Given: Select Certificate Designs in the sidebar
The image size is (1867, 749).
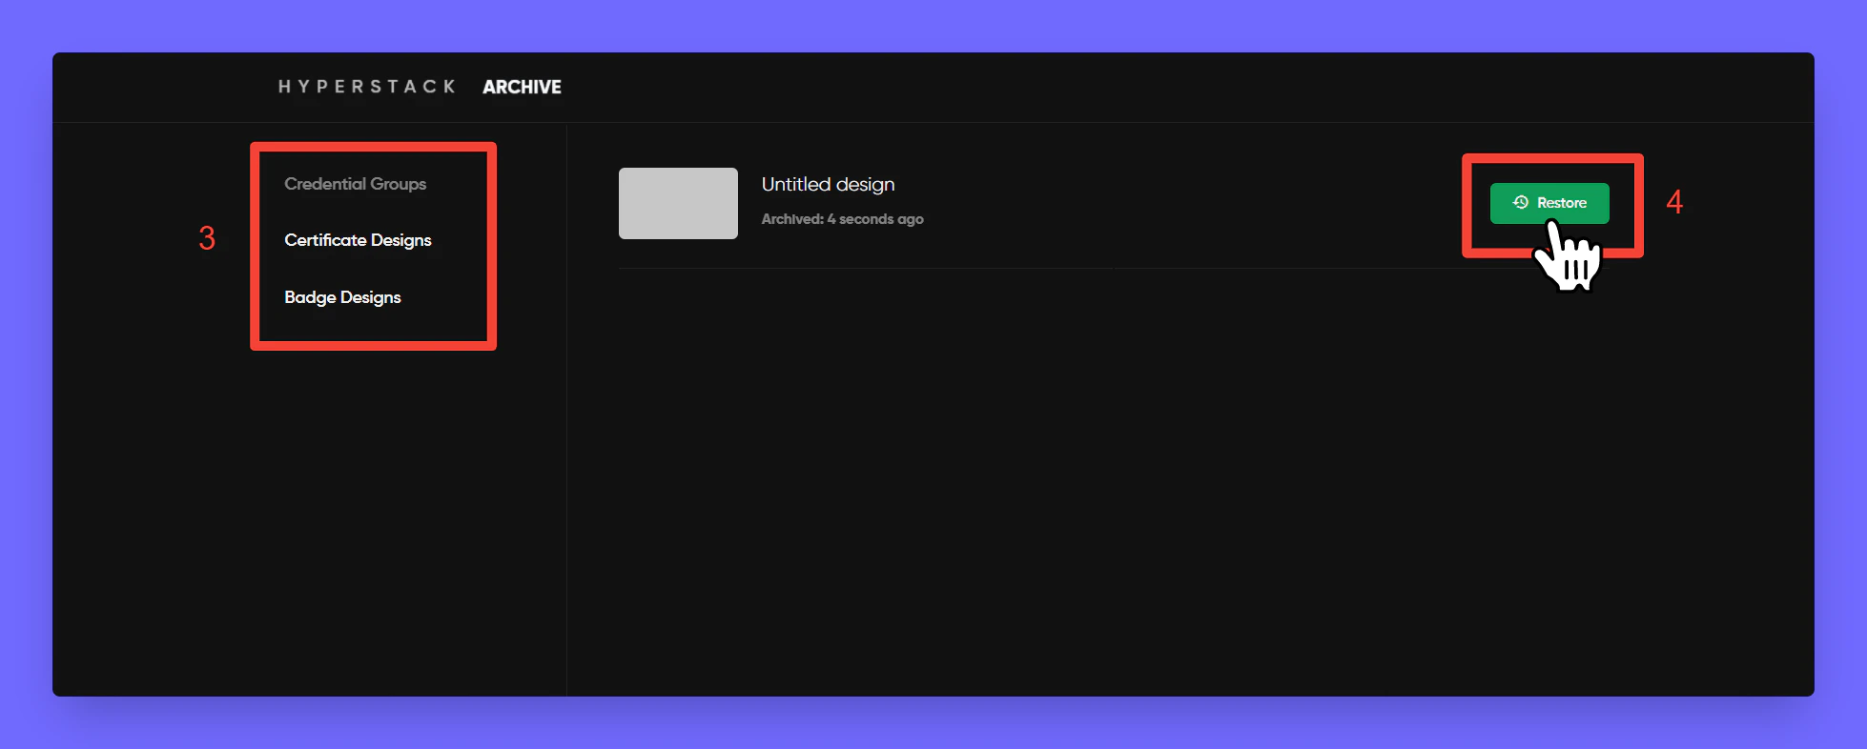Looking at the screenshot, I should tap(358, 240).
